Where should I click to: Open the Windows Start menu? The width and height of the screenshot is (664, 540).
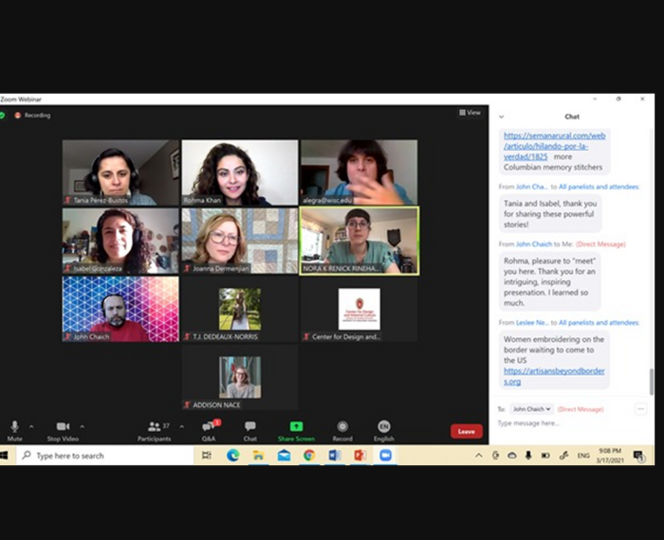tap(8, 456)
